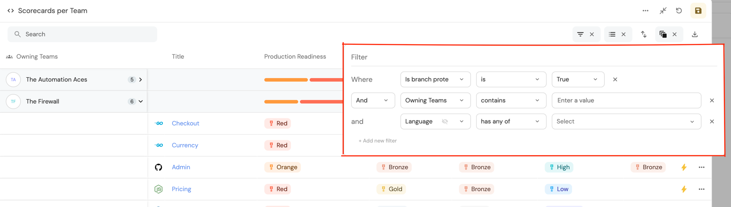This screenshot has width=731, height=207.
Task: Open the 'Is branch prote' property dropdown
Action: (435, 79)
